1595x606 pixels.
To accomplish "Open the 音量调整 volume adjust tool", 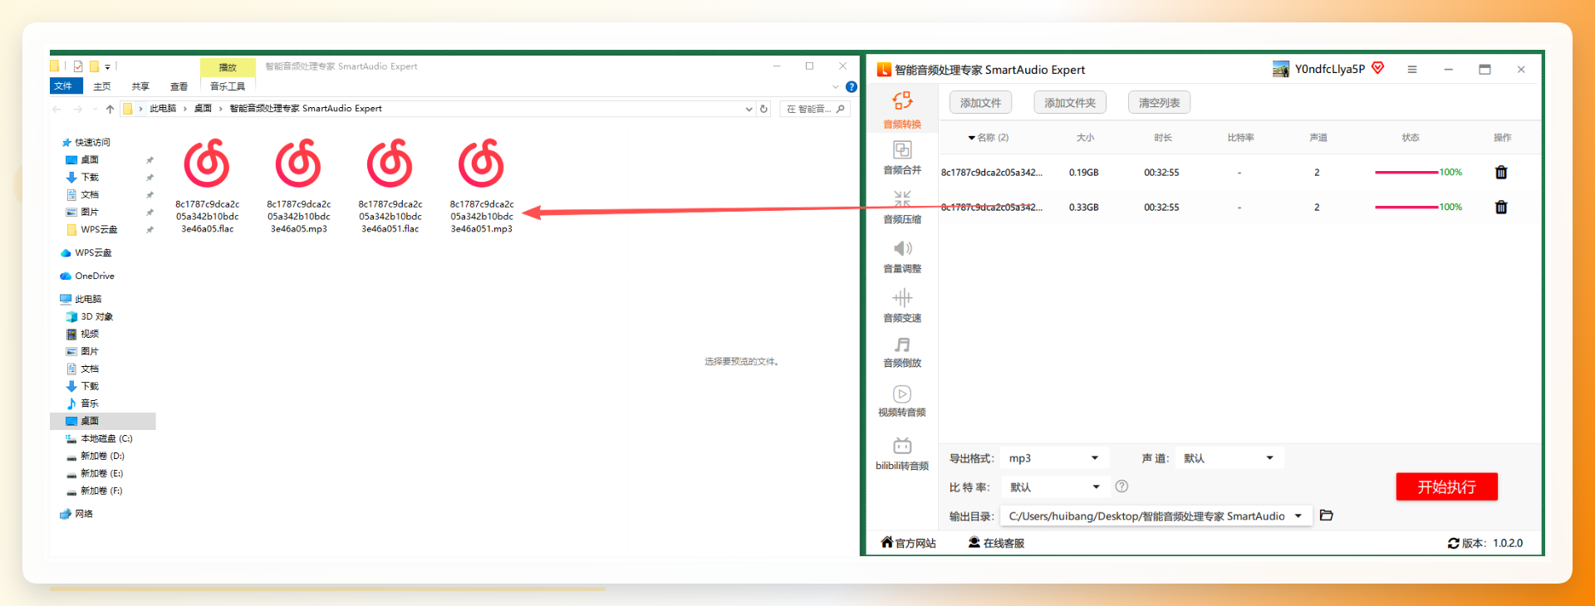I will pos(902,257).
